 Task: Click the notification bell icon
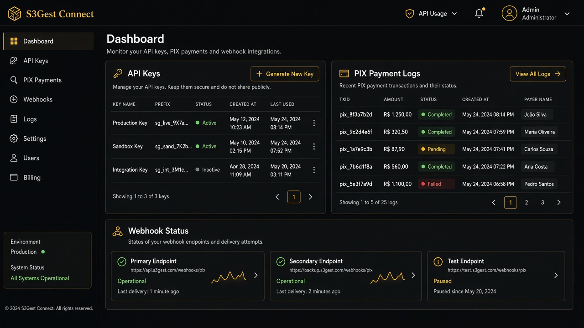click(479, 13)
